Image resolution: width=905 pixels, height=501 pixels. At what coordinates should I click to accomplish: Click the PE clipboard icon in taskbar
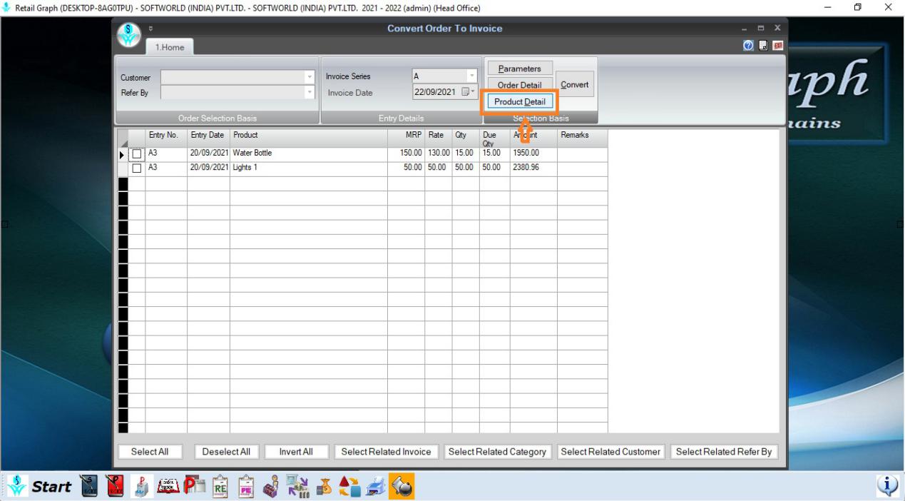point(246,486)
